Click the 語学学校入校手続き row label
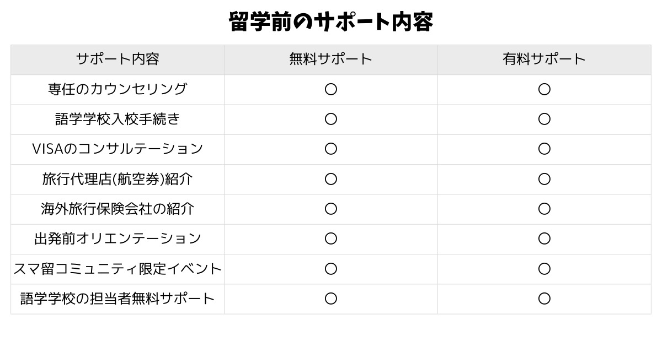 pyautogui.click(x=118, y=119)
